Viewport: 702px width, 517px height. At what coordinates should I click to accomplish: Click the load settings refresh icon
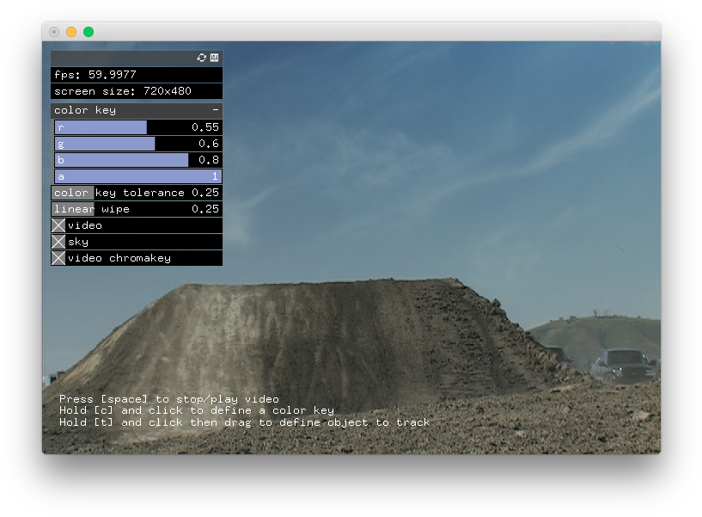pyautogui.click(x=202, y=58)
